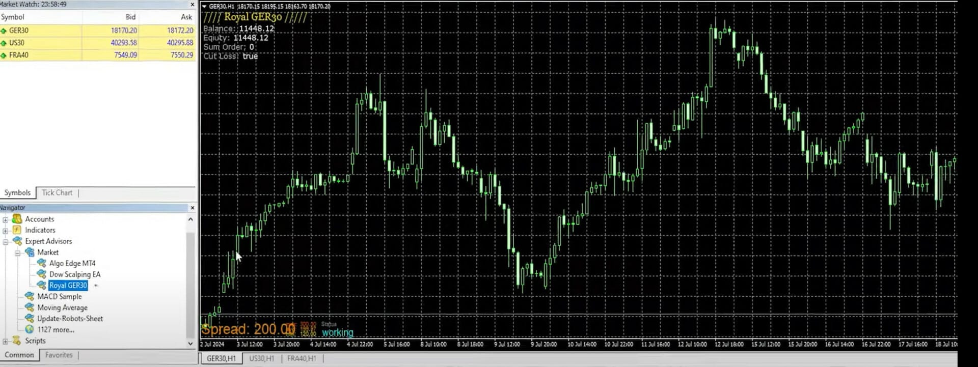Screen dimensions: 978x367
Task: Sort Market Watch by Bid column header
Action: click(x=130, y=17)
